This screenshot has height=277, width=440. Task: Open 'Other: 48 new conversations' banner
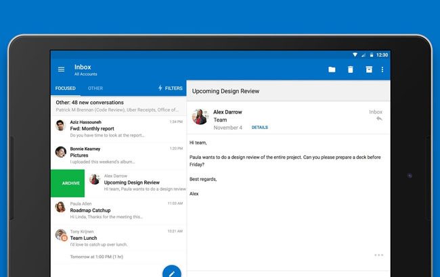(118, 106)
